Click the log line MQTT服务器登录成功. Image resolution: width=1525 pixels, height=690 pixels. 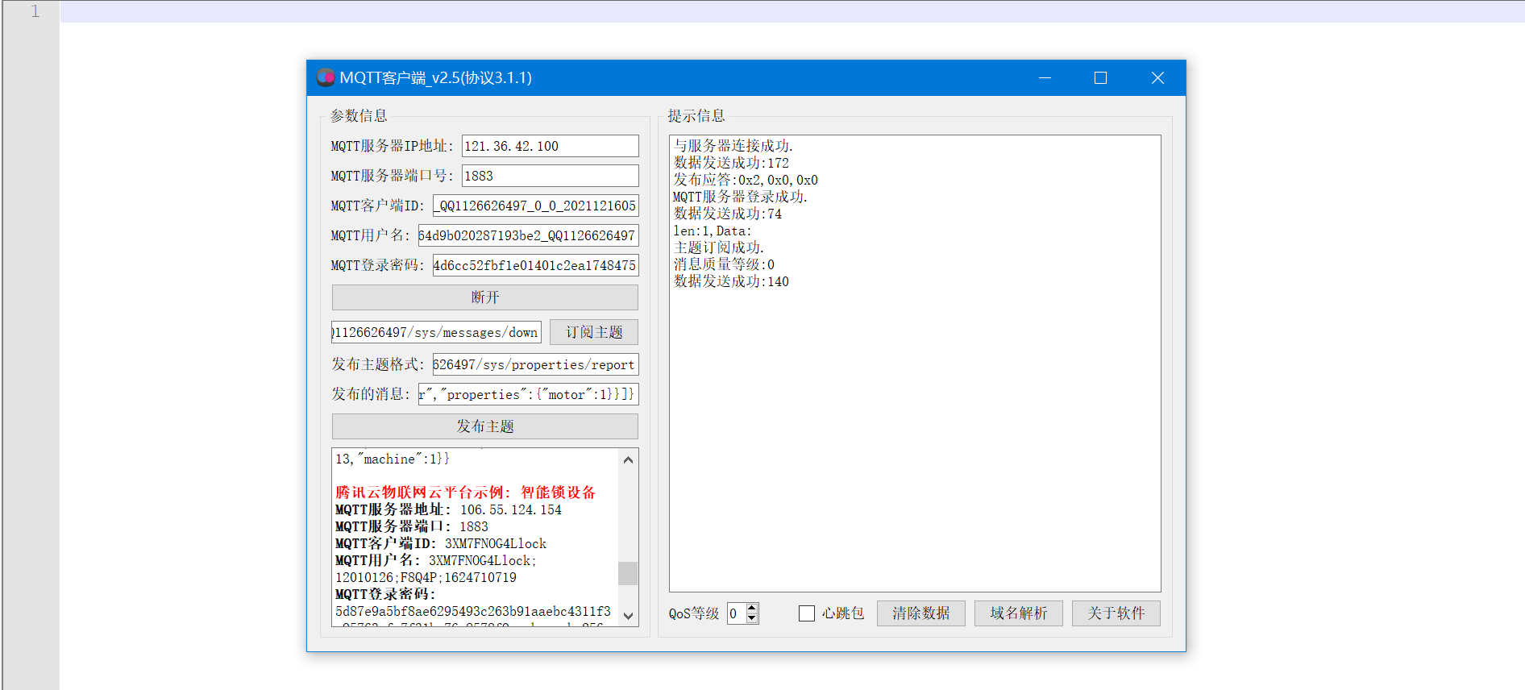tap(740, 197)
